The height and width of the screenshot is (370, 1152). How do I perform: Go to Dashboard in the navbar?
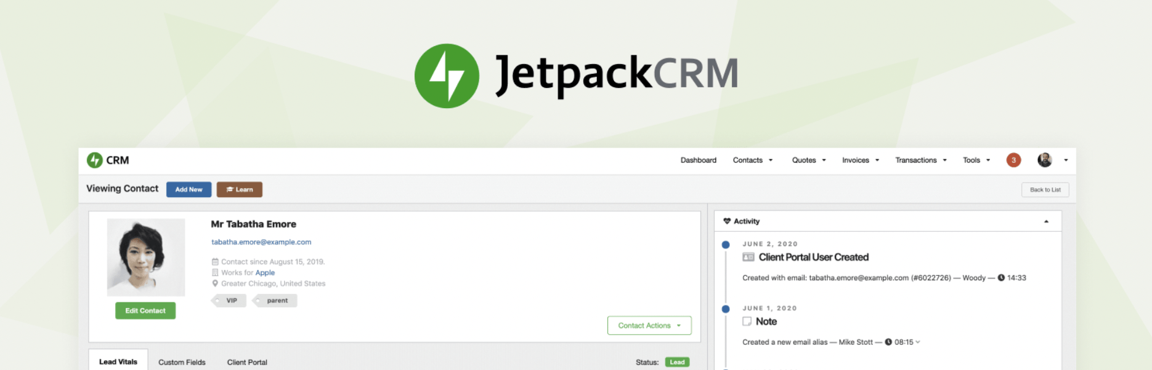[698, 160]
